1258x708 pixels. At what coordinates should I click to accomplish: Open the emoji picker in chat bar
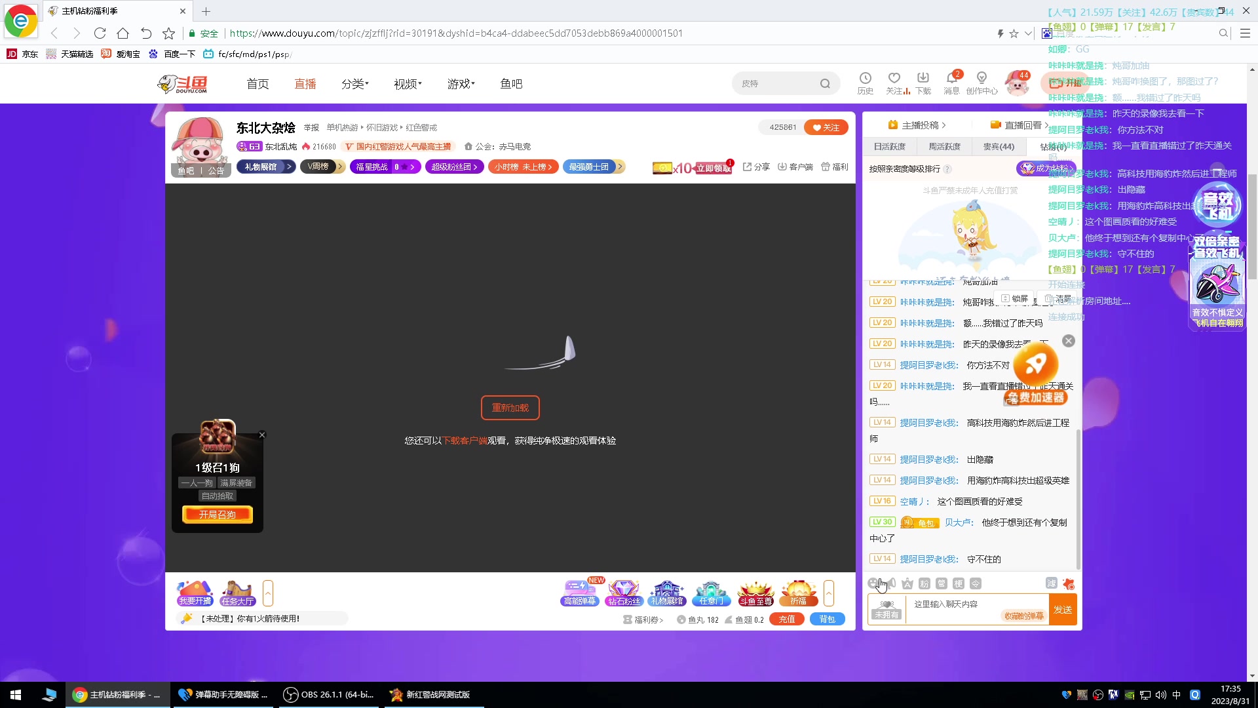pyautogui.click(x=873, y=583)
